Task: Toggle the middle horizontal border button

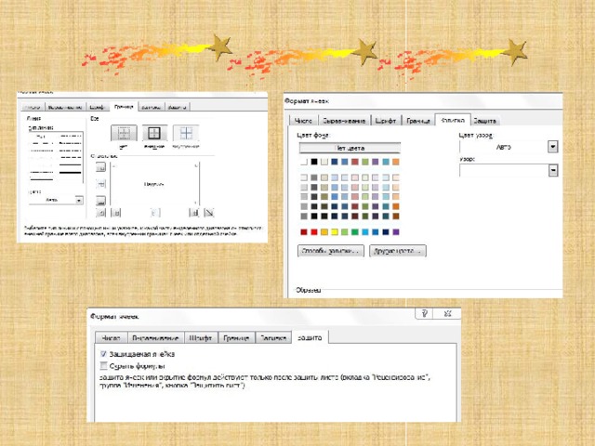Action: pyautogui.click(x=101, y=183)
